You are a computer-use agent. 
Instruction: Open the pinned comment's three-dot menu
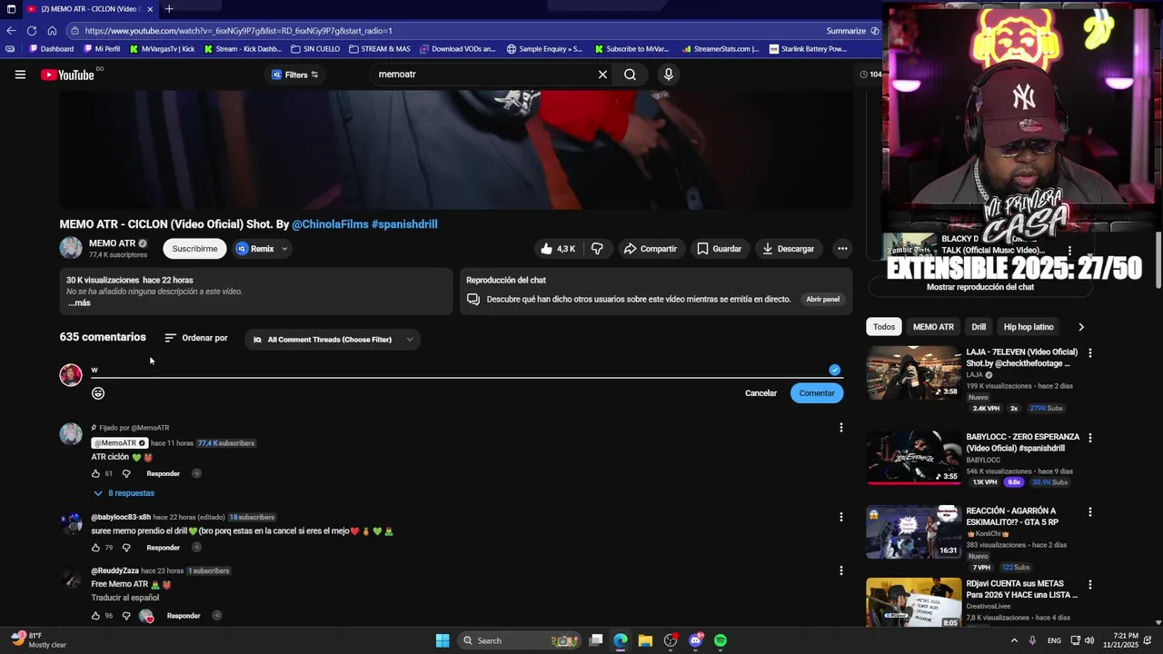point(840,428)
